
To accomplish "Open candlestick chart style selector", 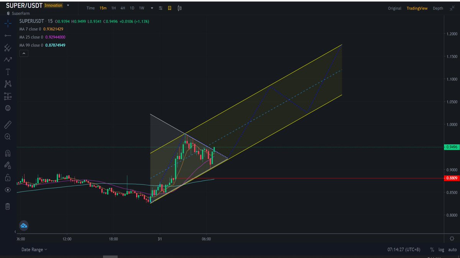I will tap(179, 8).
